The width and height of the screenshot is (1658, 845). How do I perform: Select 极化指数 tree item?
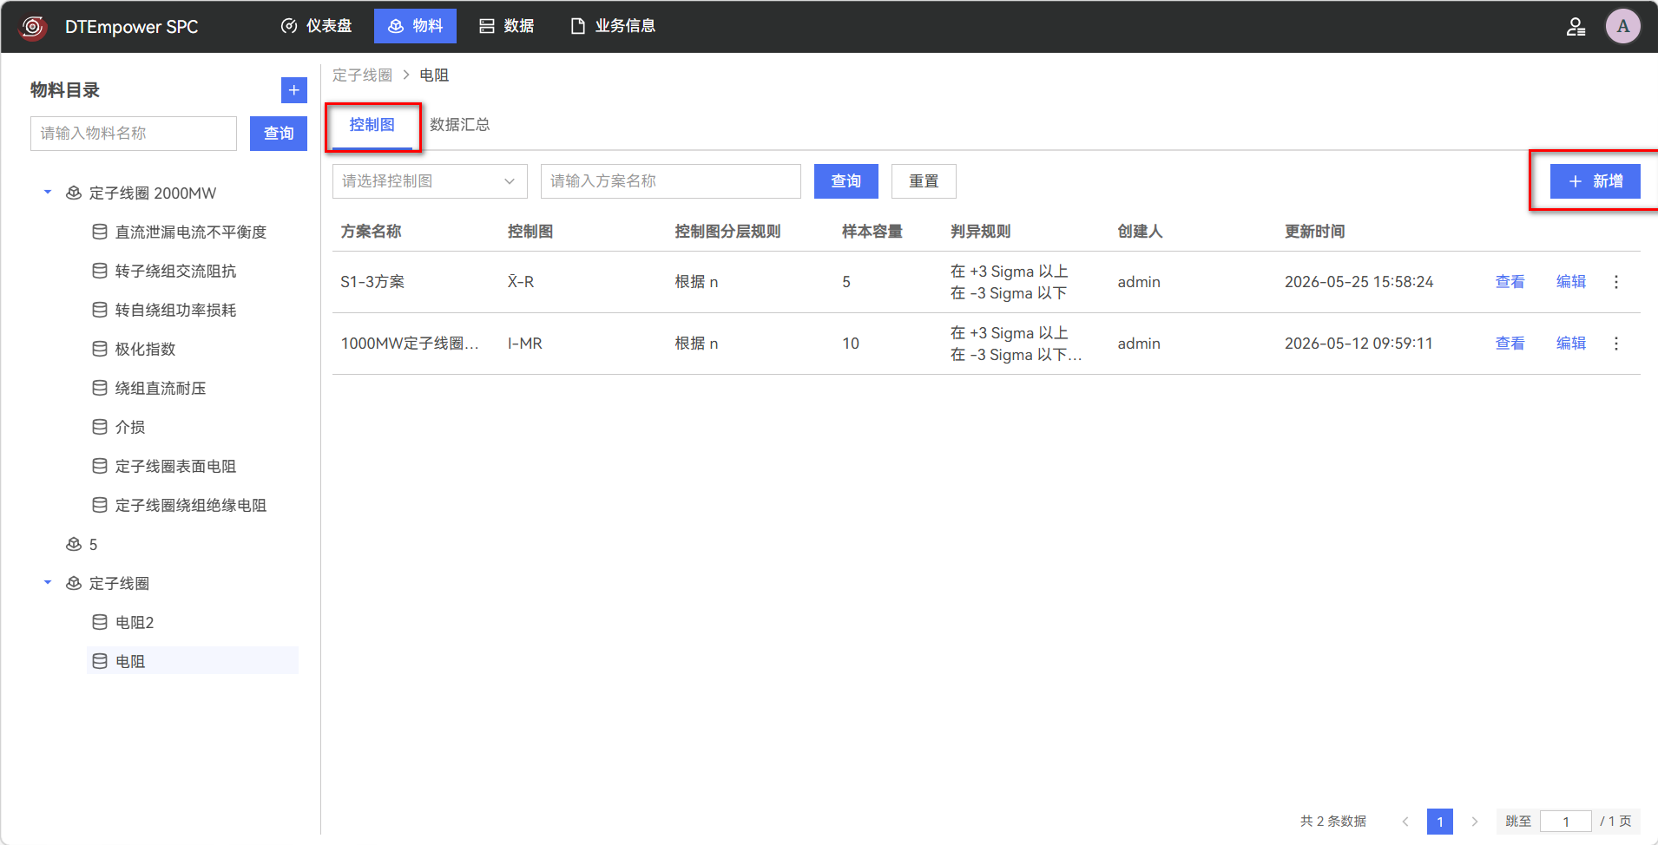[145, 349]
